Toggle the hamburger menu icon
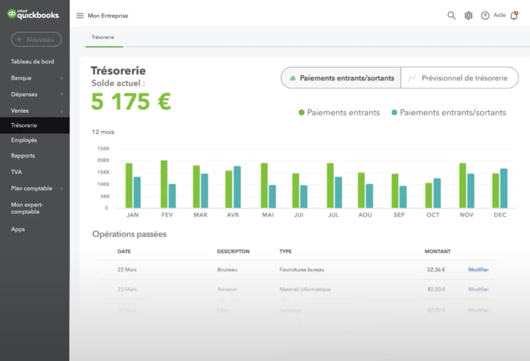Viewport: 530px width, 361px height. [x=80, y=15]
